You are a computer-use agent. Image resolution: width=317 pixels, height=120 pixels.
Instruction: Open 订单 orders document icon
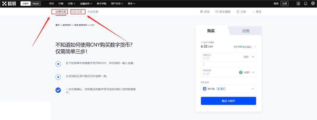pos(238,12)
